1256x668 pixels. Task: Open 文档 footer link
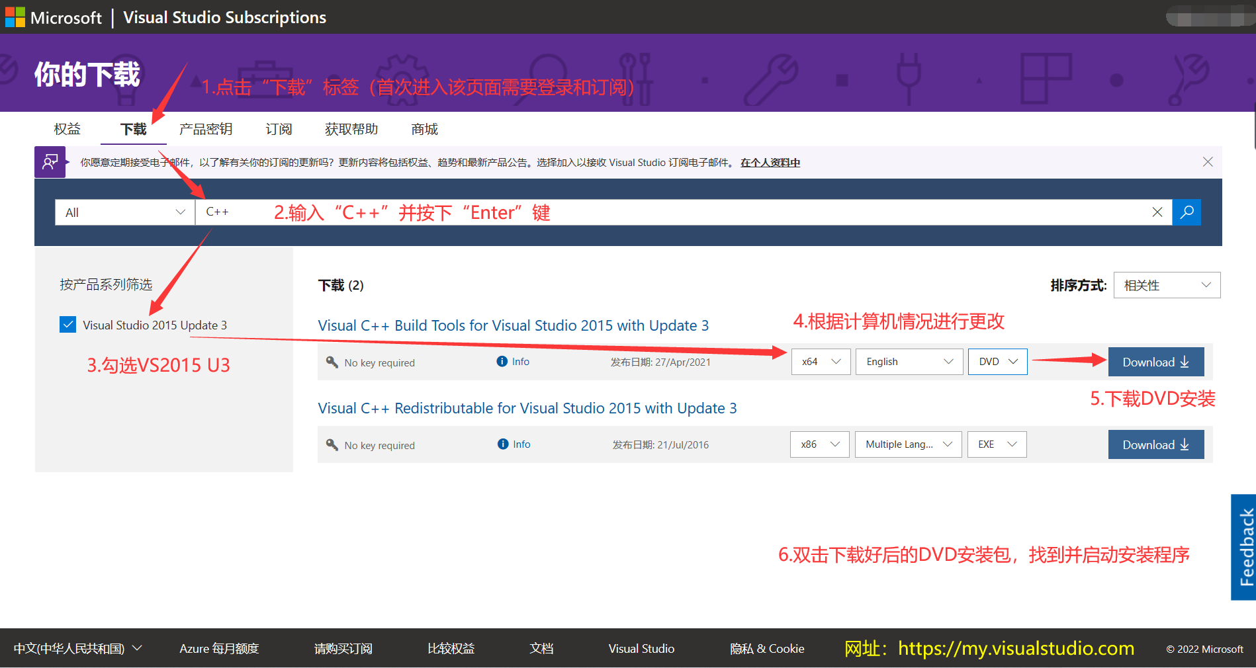pyautogui.click(x=541, y=649)
